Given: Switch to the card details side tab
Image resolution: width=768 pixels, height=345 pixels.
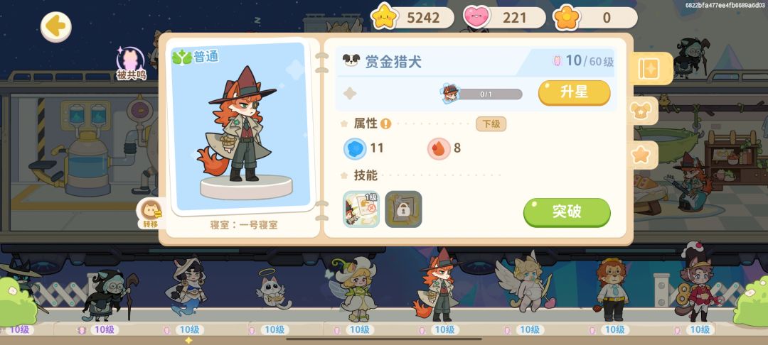Looking at the screenshot, I should click(x=649, y=69).
